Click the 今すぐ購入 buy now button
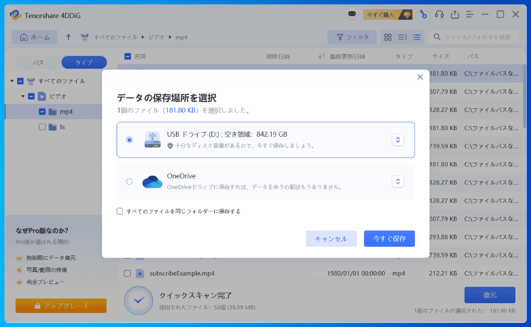The height and width of the screenshot is (327, 531). click(388, 15)
